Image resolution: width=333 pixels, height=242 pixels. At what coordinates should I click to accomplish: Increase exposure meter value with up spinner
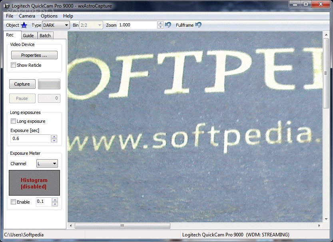click(x=55, y=200)
